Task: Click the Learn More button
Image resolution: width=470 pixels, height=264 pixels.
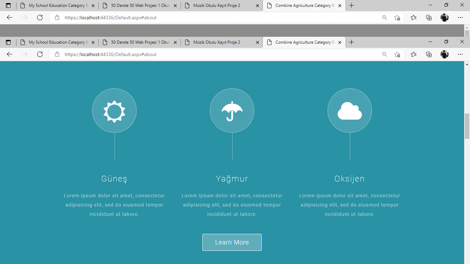Action: point(232,242)
